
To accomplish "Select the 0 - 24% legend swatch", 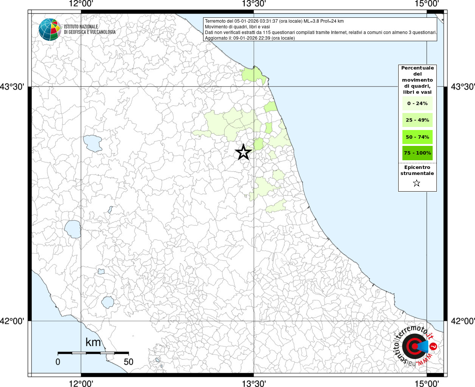I will [x=418, y=104].
